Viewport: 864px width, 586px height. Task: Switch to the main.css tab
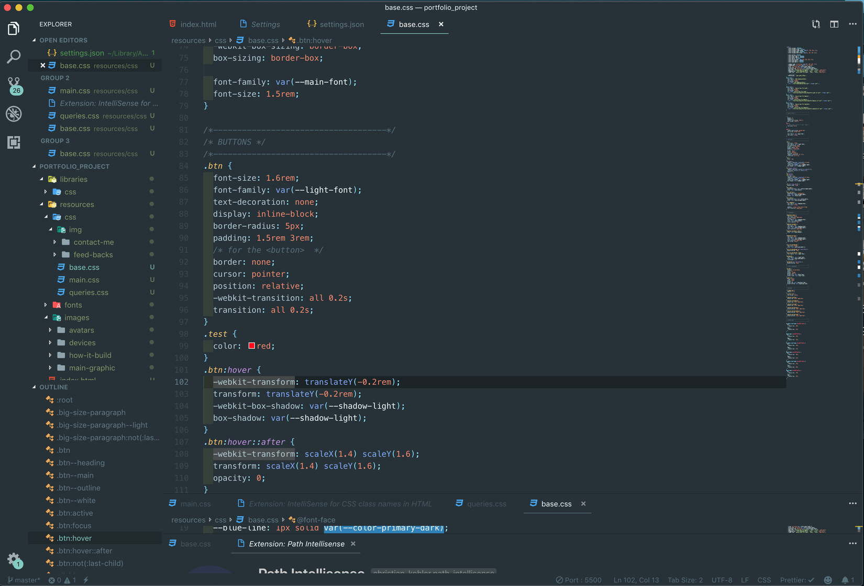click(191, 504)
